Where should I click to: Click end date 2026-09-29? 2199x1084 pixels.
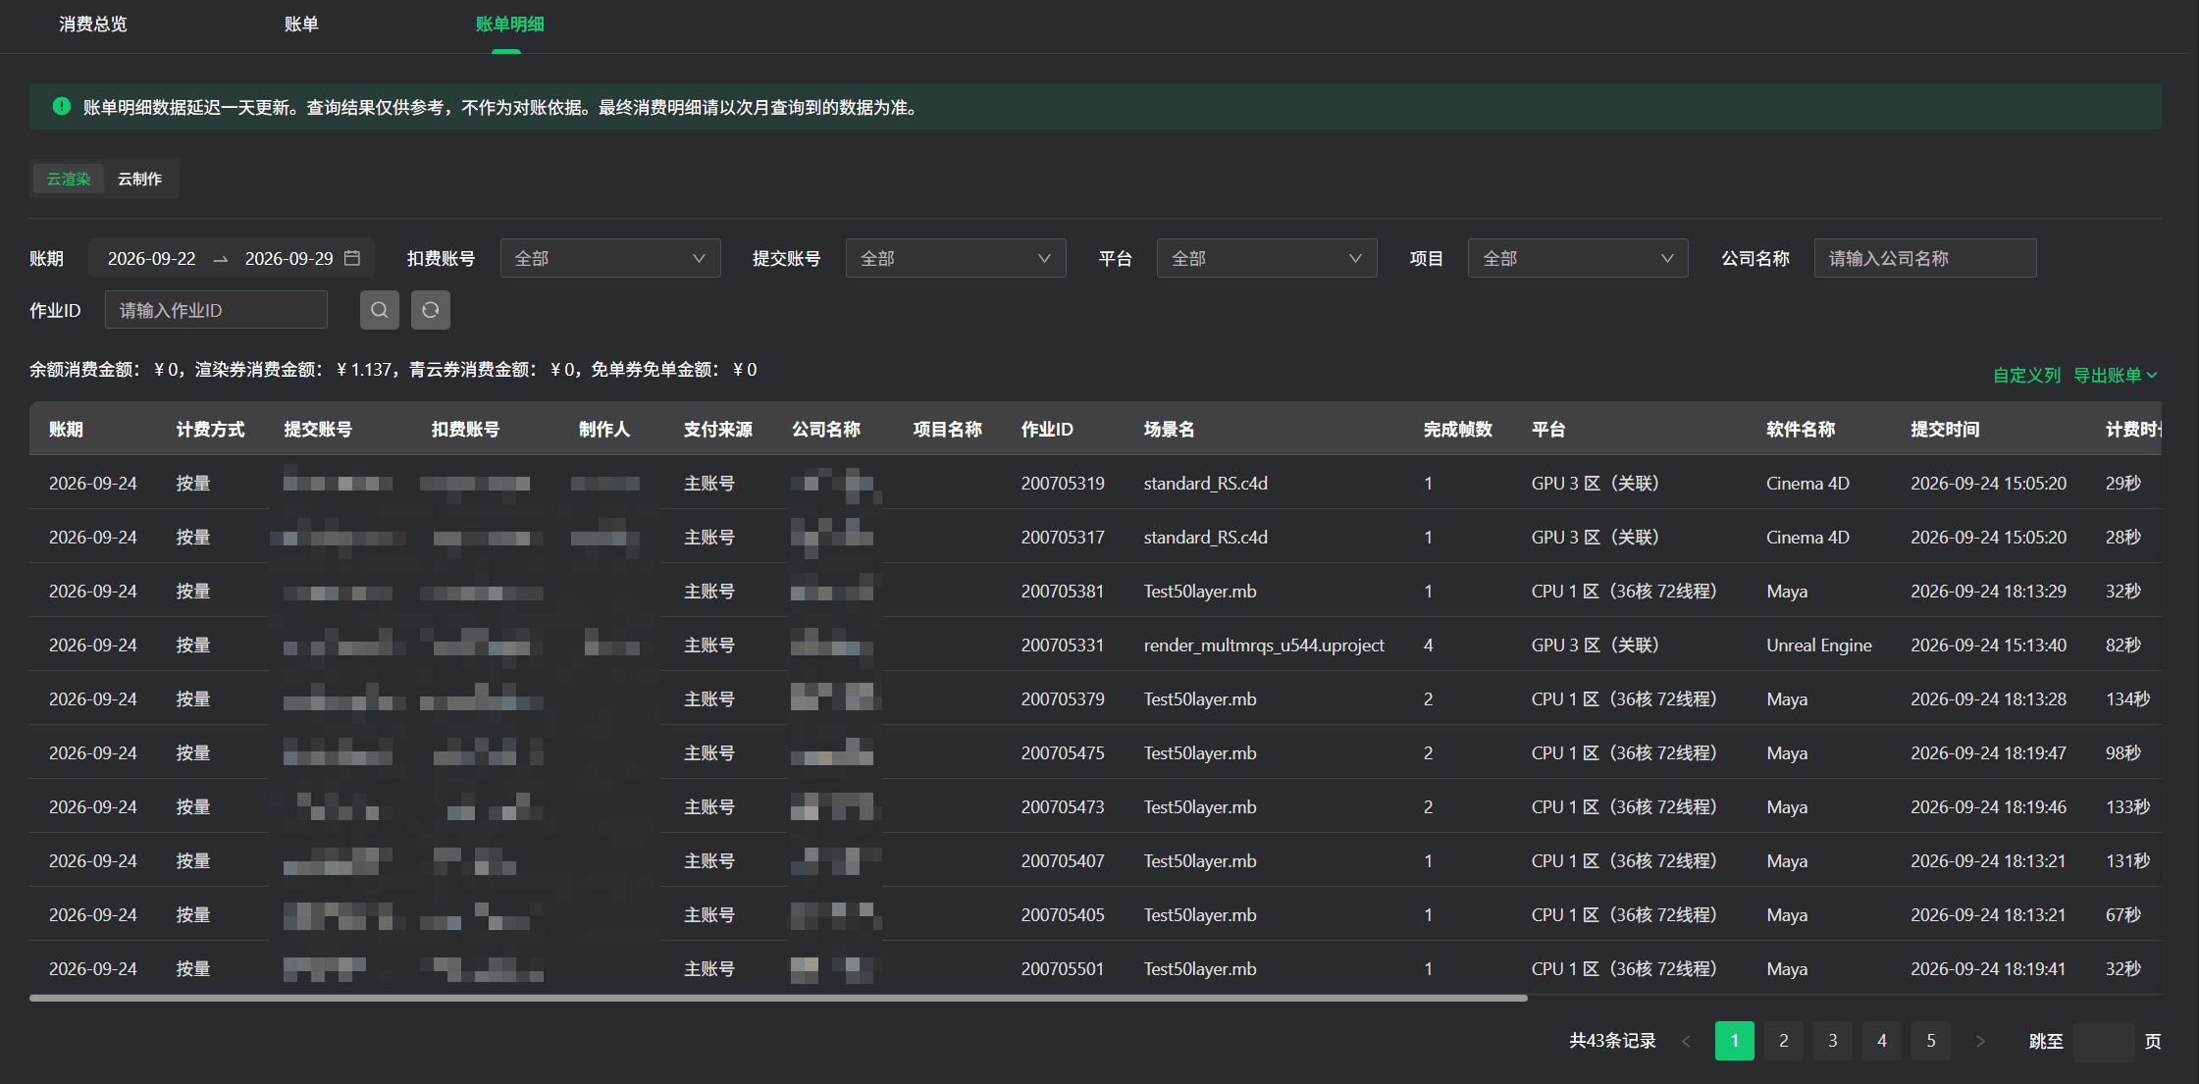[289, 258]
